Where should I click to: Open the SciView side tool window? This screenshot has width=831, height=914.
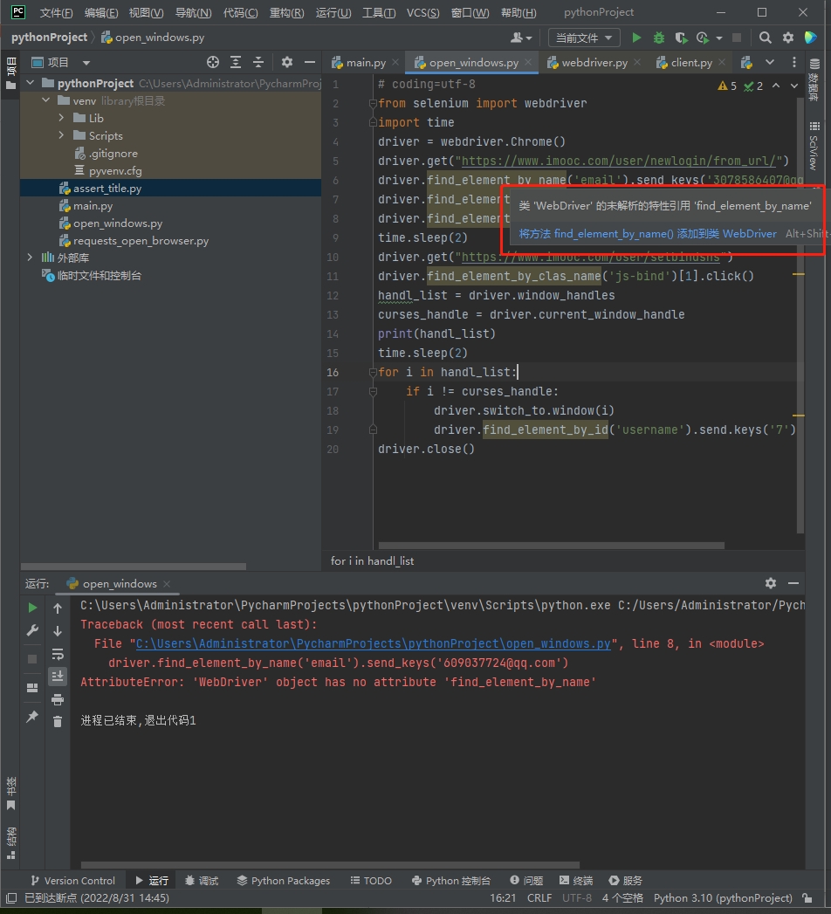pyautogui.click(x=814, y=146)
